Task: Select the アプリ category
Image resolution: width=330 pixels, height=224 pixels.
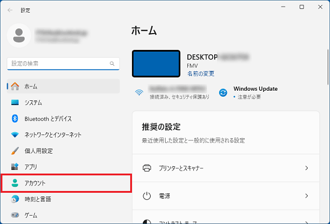Action: (x=64, y=167)
